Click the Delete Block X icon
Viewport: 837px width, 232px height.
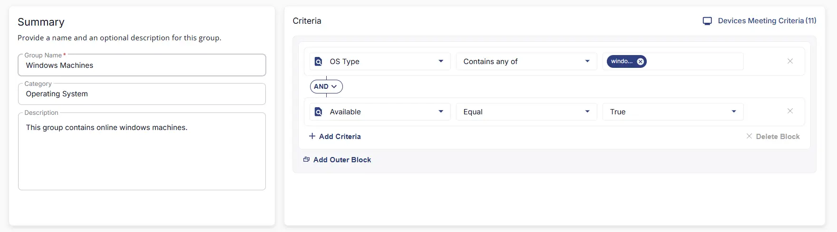[749, 136]
